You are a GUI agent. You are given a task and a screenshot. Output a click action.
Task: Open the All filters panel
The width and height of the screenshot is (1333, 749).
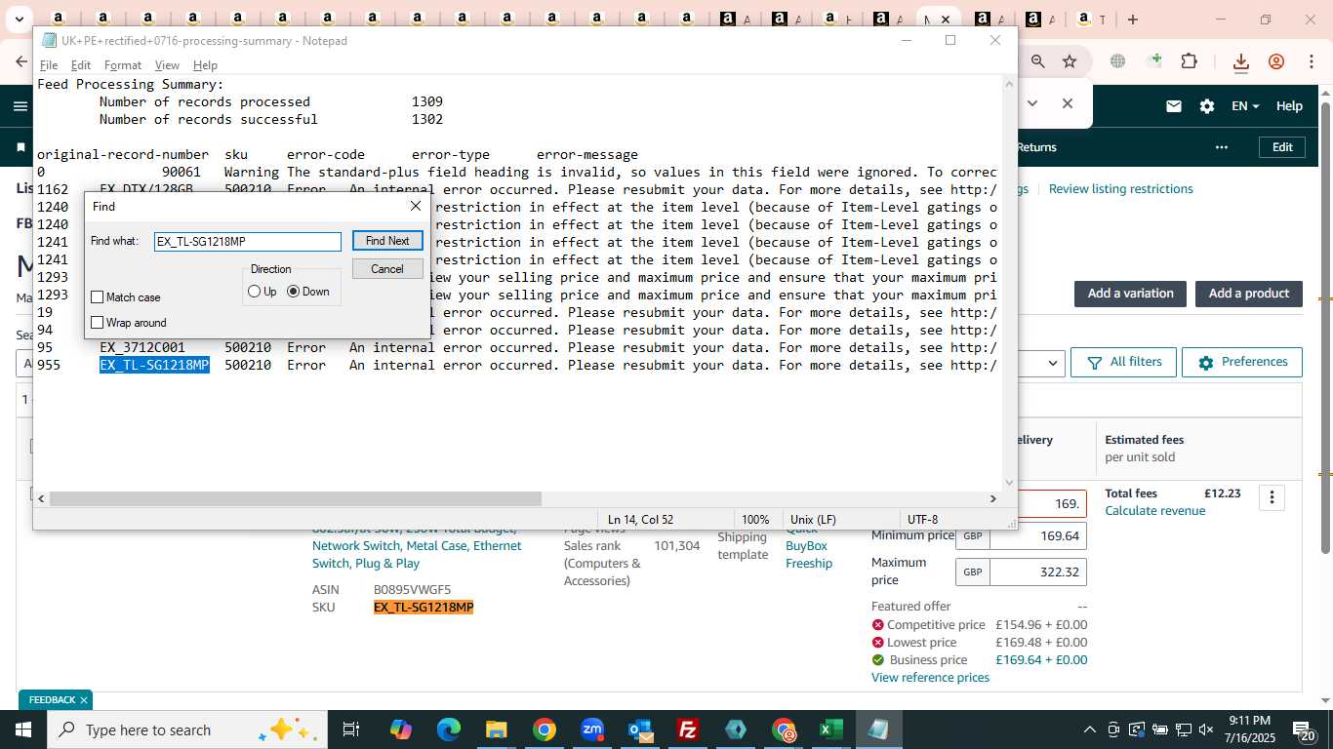[x=1122, y=362]
